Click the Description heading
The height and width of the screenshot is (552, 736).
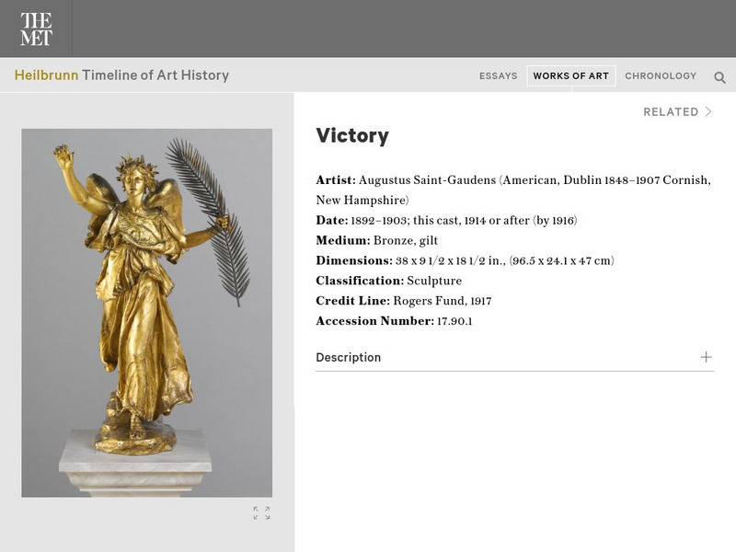349,358
